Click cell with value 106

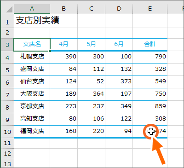coord(92,119)
